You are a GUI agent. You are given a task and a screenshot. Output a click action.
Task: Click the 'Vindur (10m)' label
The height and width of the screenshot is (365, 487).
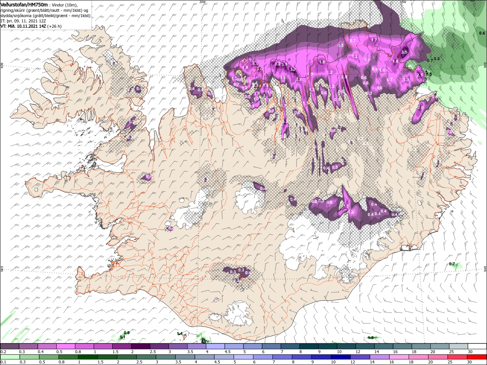[x=64, y=5]
